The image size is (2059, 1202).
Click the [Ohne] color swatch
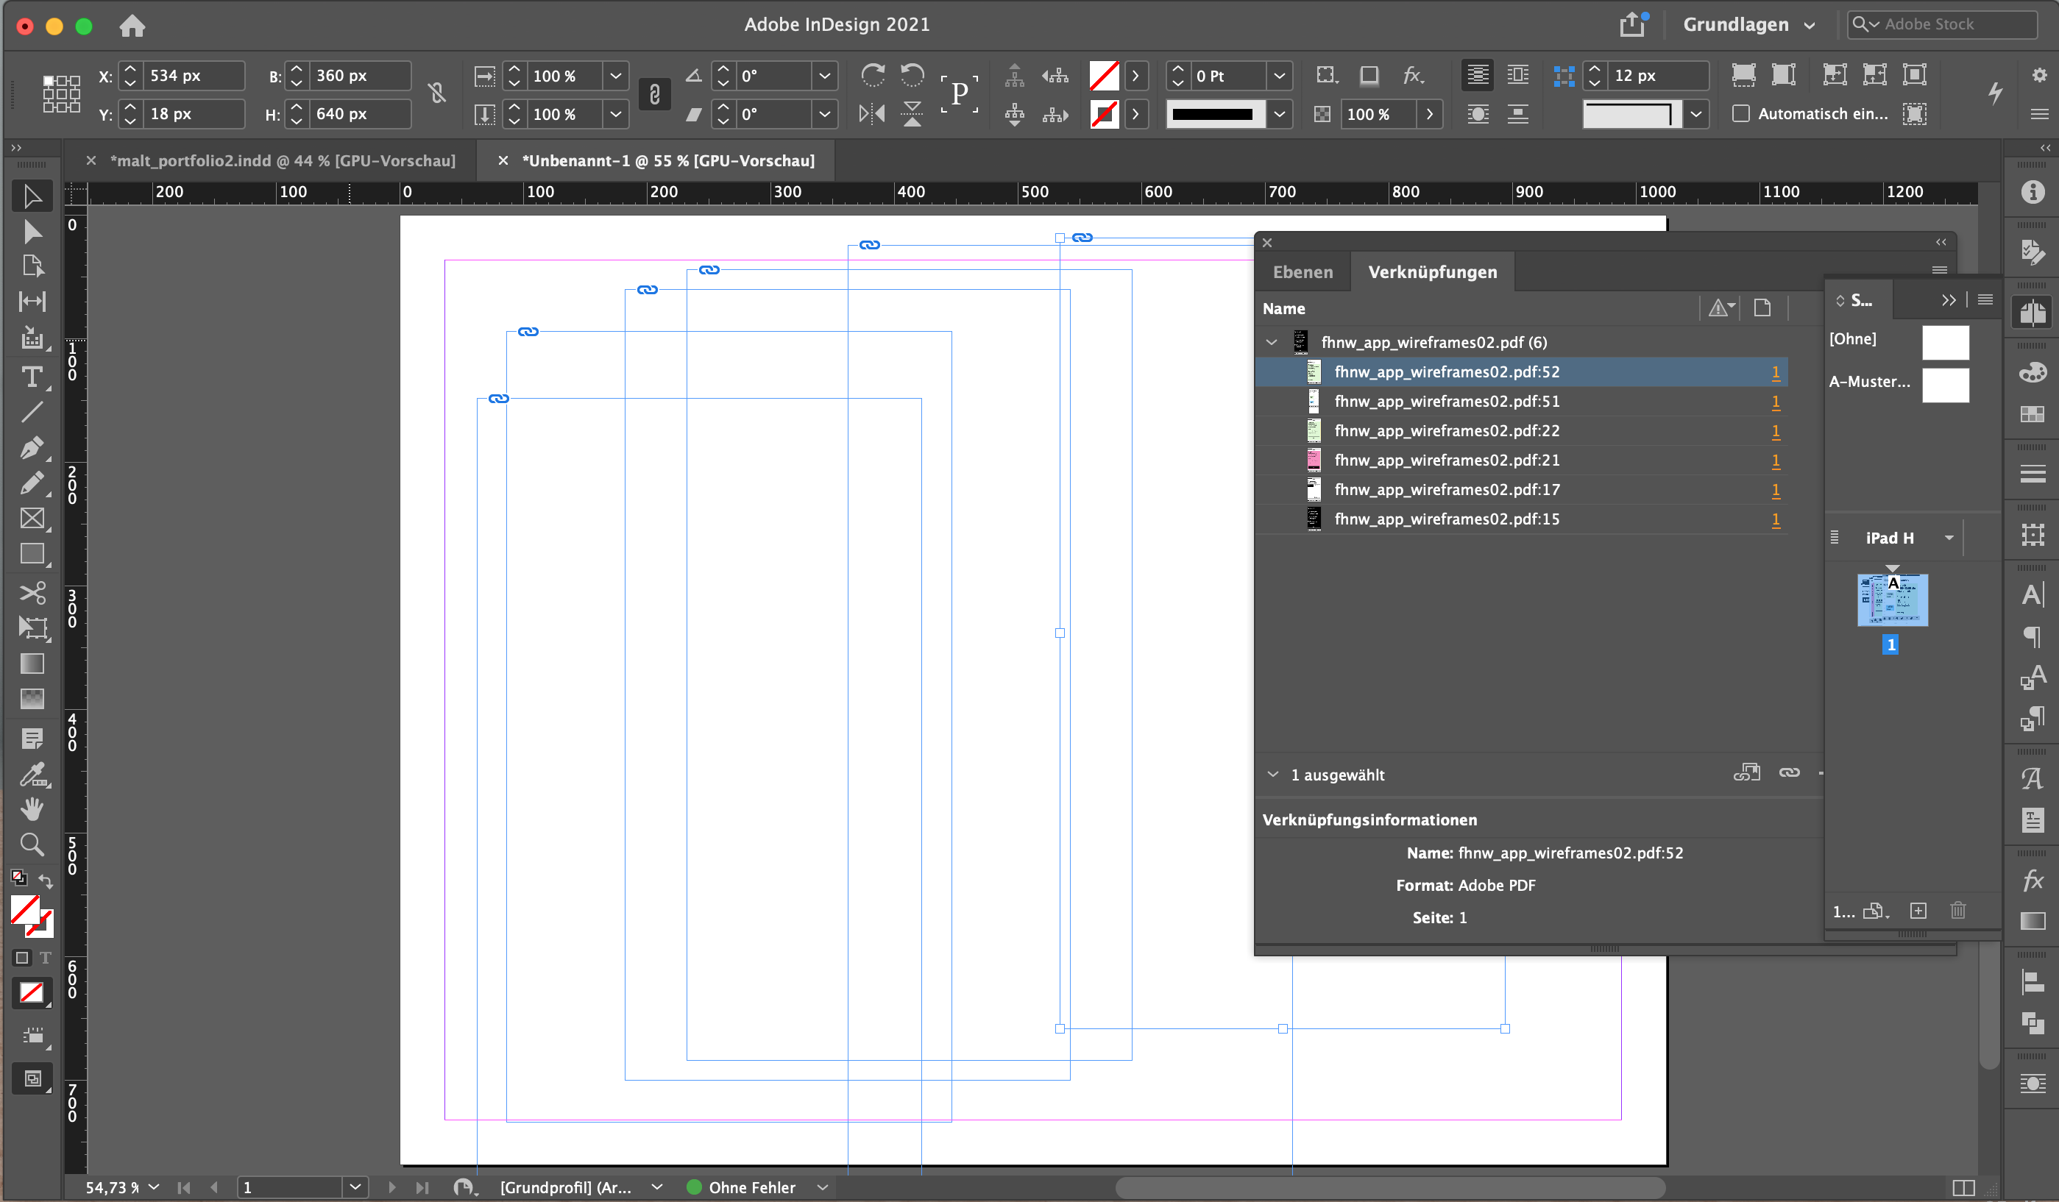click(1946, 342)
